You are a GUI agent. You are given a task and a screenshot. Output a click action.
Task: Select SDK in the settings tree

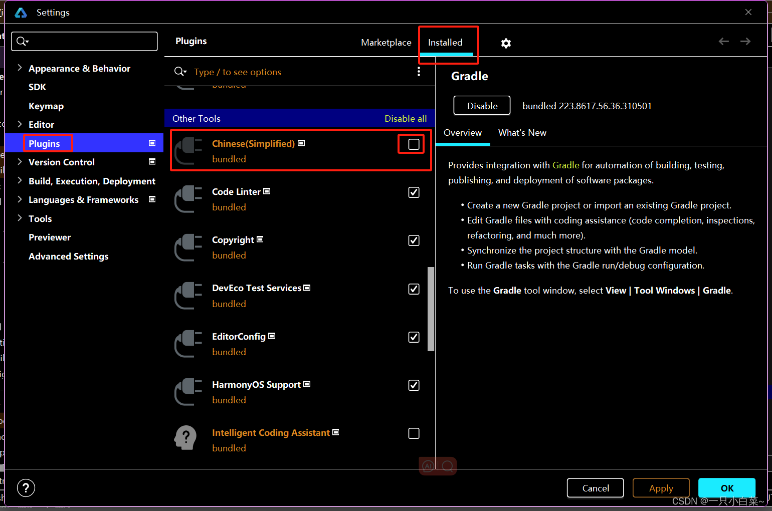coord(37,87)
